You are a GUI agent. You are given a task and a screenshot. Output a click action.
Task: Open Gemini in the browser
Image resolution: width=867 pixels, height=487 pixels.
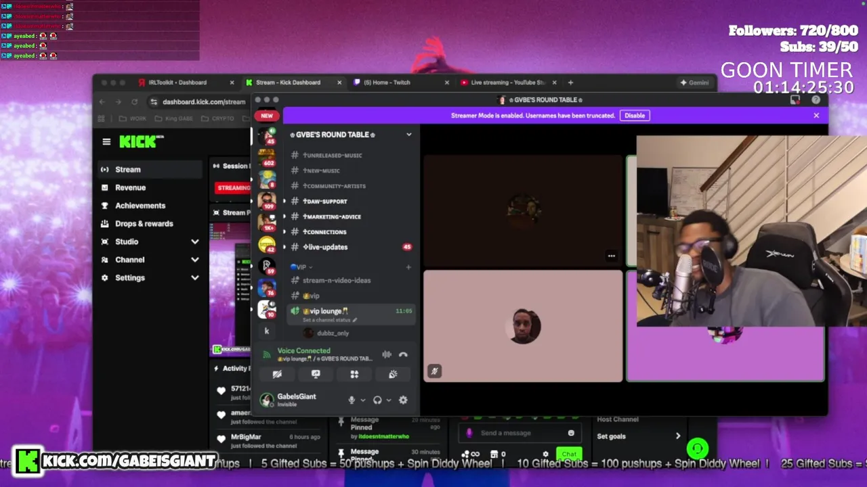coord(694,83)
